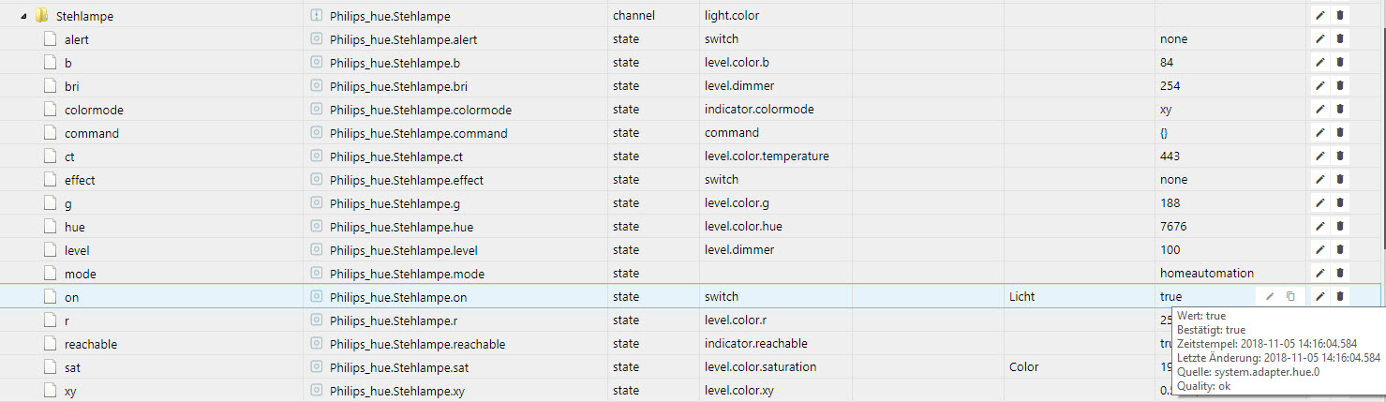This screenshot has height=402, width=1386.
Task: Click the value 254 of bri
Action: pos(1170,86)
